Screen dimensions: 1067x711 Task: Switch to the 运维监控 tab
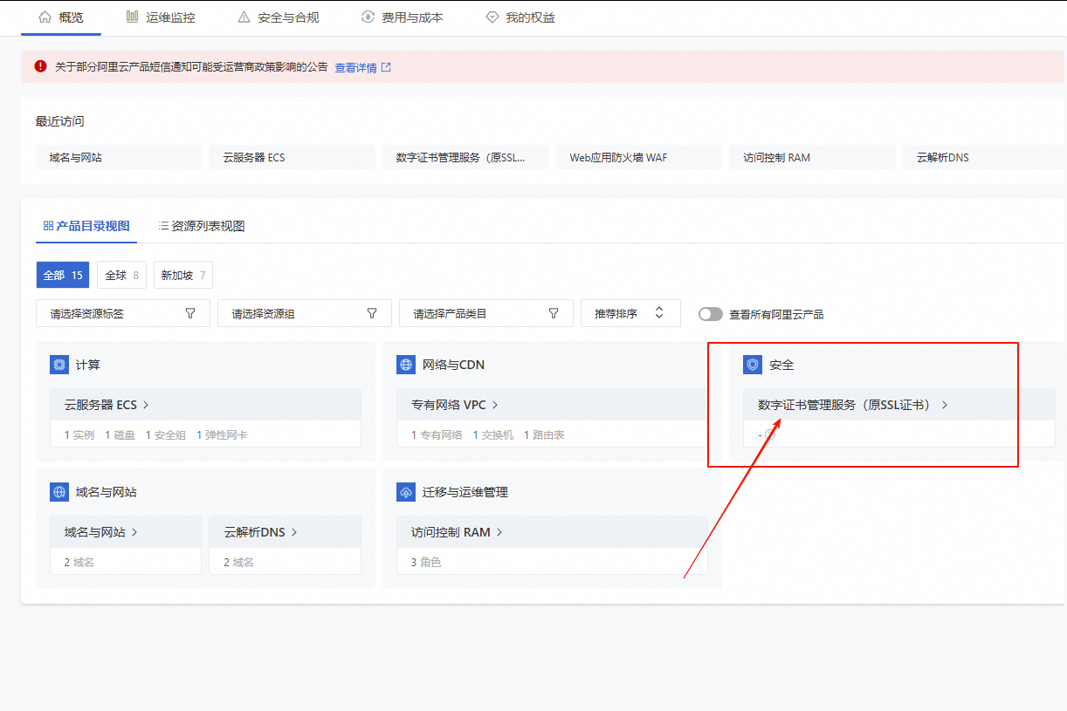[x=161, y=17]
